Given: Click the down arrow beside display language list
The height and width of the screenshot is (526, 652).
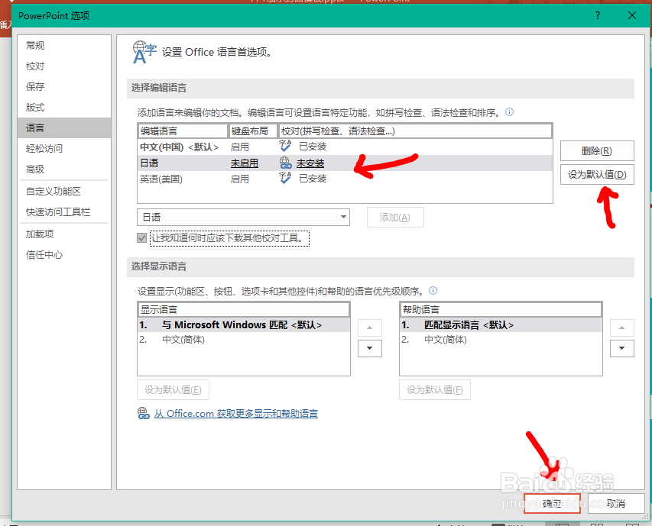Looking at the screenshot, I should click(x=370, y=348).
